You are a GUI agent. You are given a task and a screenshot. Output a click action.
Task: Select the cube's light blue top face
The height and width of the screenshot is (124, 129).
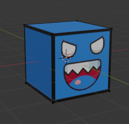68,27
